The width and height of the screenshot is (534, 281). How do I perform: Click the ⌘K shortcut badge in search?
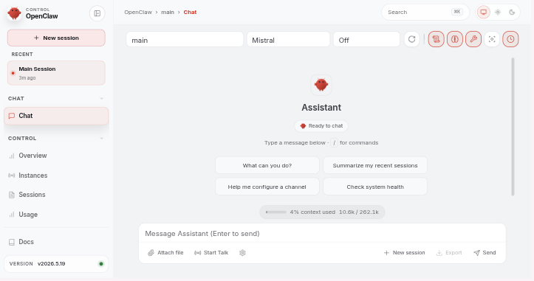pos(457,12)
